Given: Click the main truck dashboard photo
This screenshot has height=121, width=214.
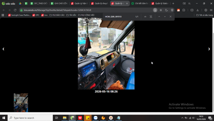Looking at the screenshot, I should pyautogui.click(x=106, y=54).
